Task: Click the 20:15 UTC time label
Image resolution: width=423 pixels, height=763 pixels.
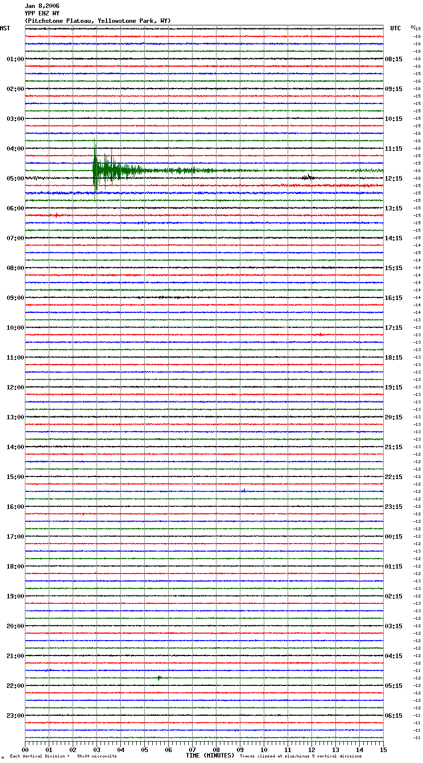Action: point(394,417)
